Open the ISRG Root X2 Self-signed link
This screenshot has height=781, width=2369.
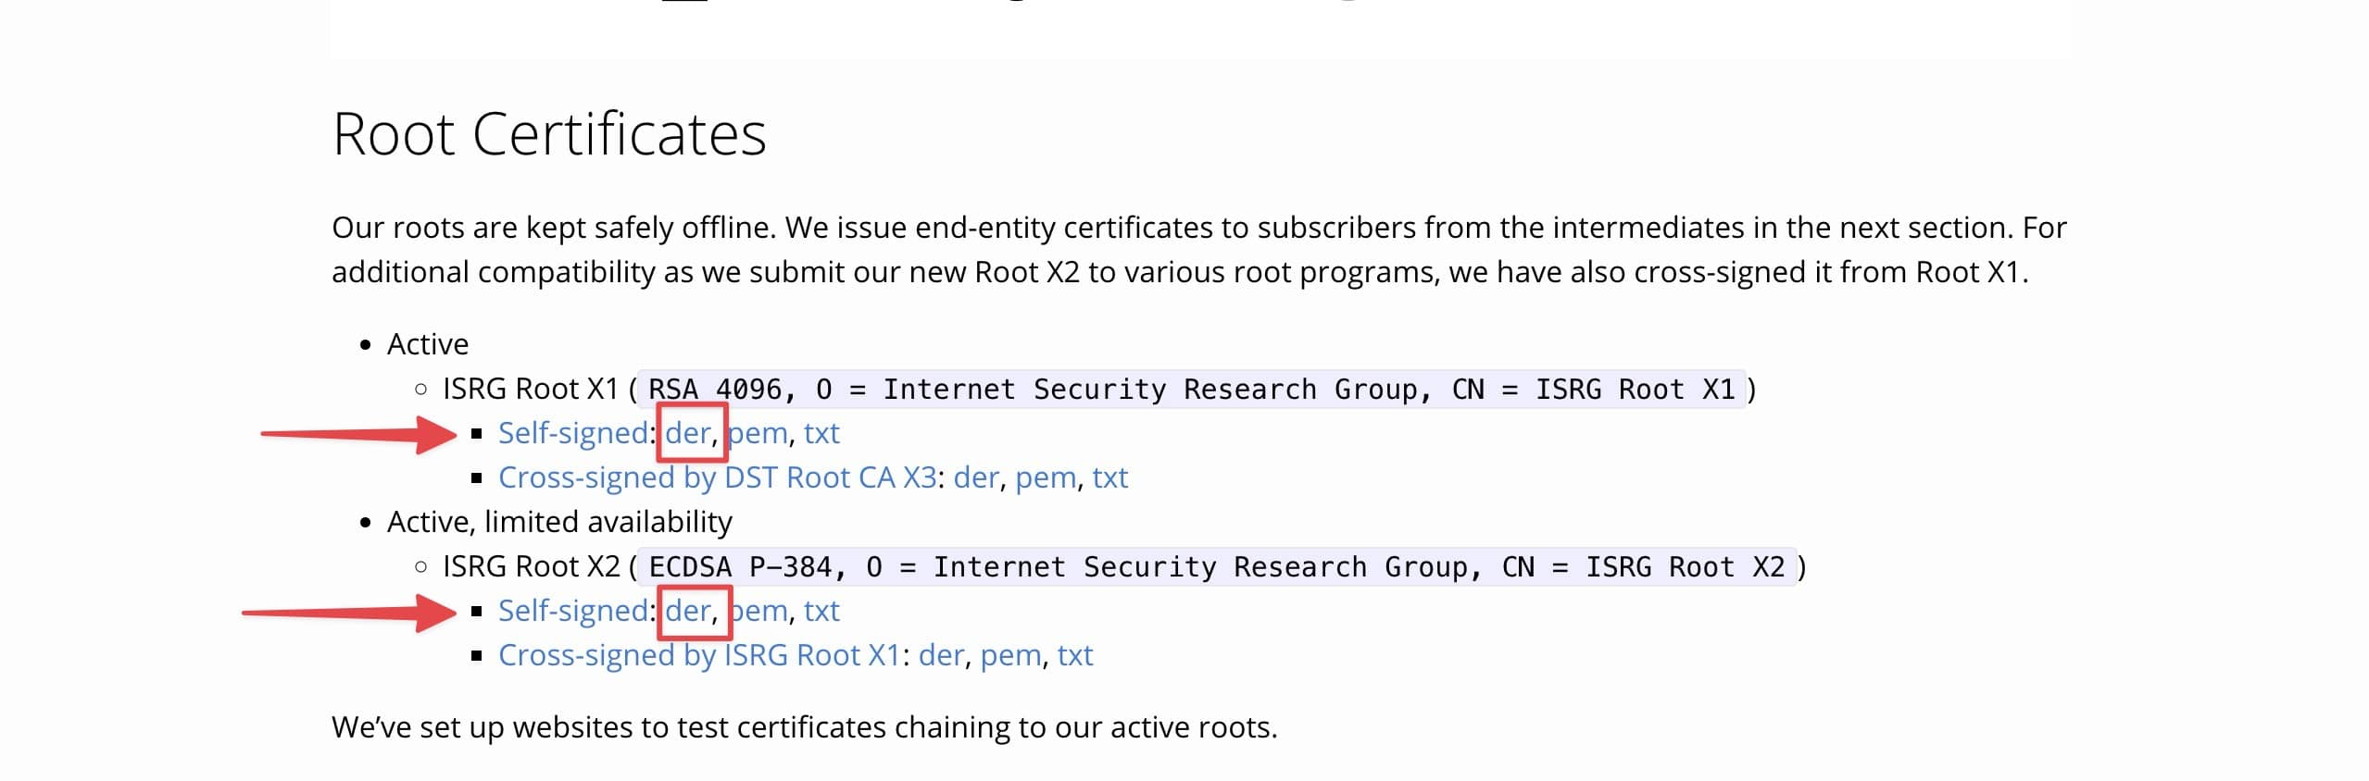(573, 611)
